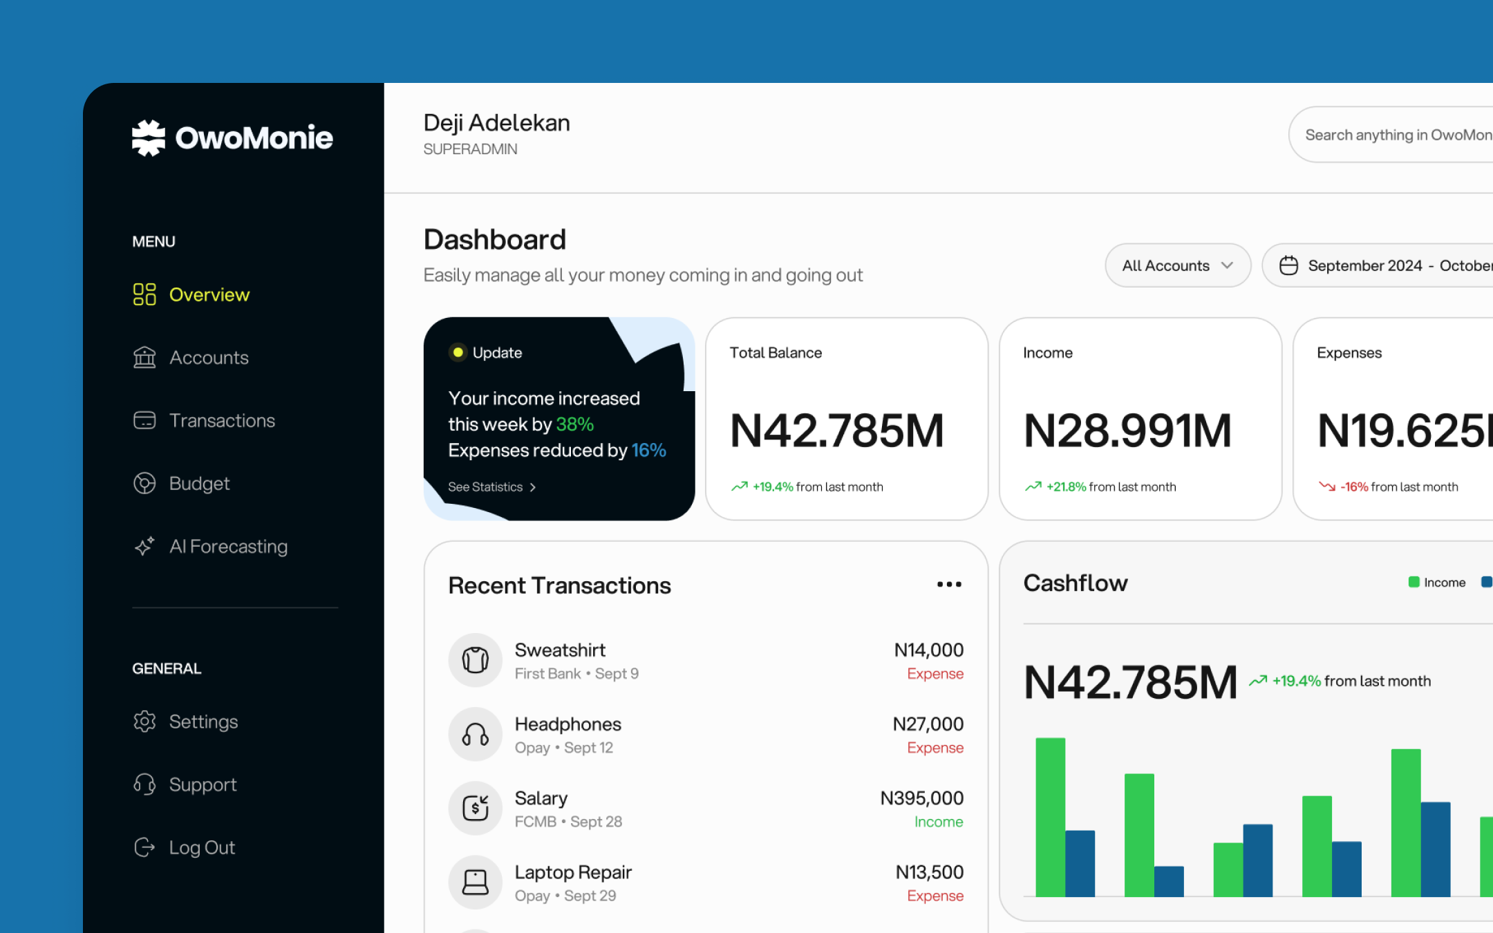Click the search anything input field
The image size is (1493, 933).
pyautogui.click(x=1391, y=135)
